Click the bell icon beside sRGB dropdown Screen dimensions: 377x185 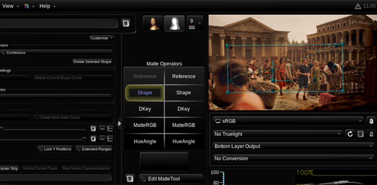371,121
